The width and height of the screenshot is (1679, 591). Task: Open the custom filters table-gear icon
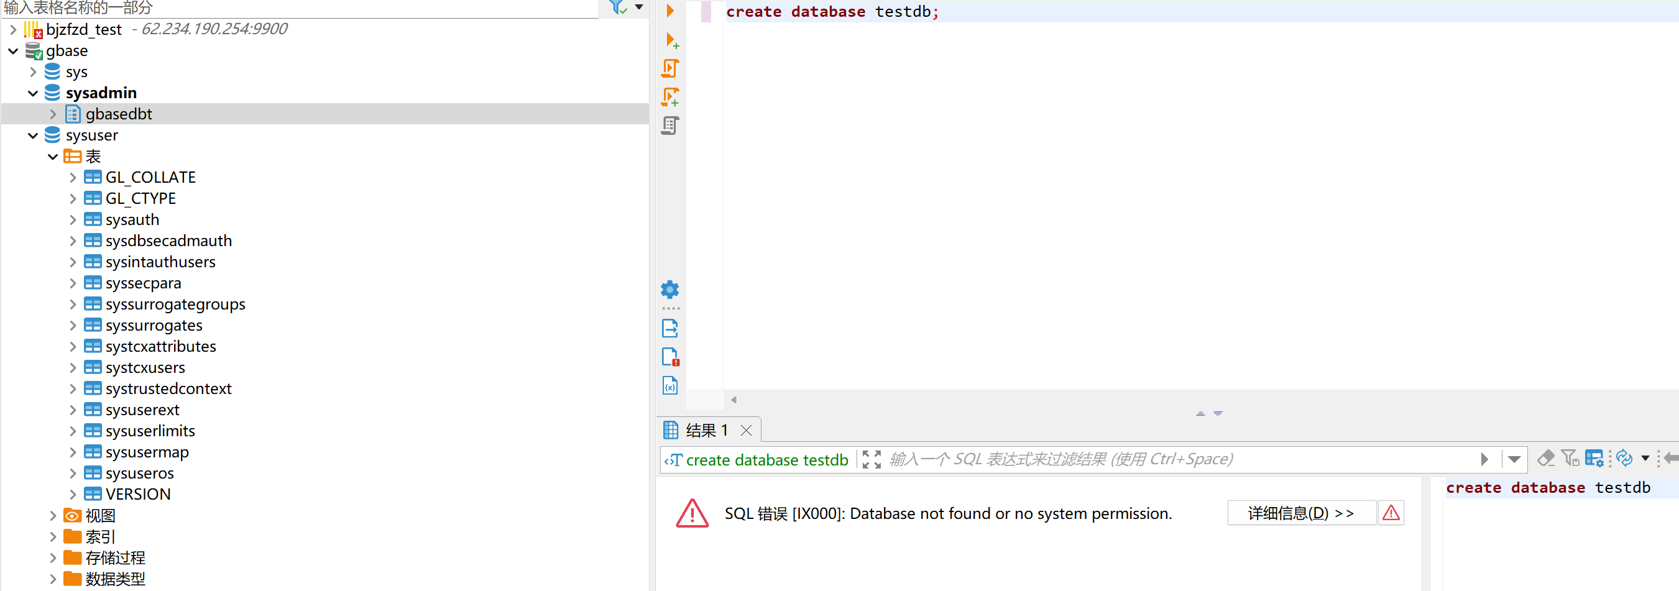point(1594,459)
